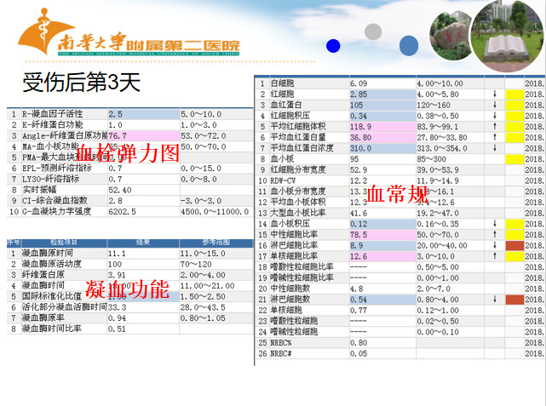Click the gray circle in the header
Image resolution: width=546 pixels, height=406 pixels.
[x=373, y=31]
